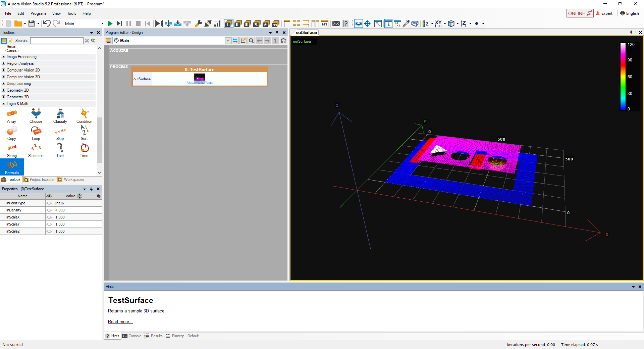Image resolution: width=644 pixels, height=349 pixels.
Task: Toggle visibility eye for inPointType port
Action: (49, 203)
